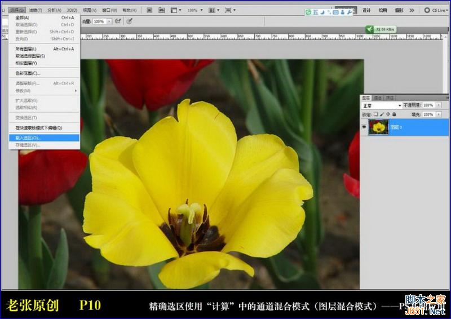Image resolution: width=451 pixels, height=319 pixels.
Task: Choose 全部(A) from the Select menu
Action: click(45, 17)
